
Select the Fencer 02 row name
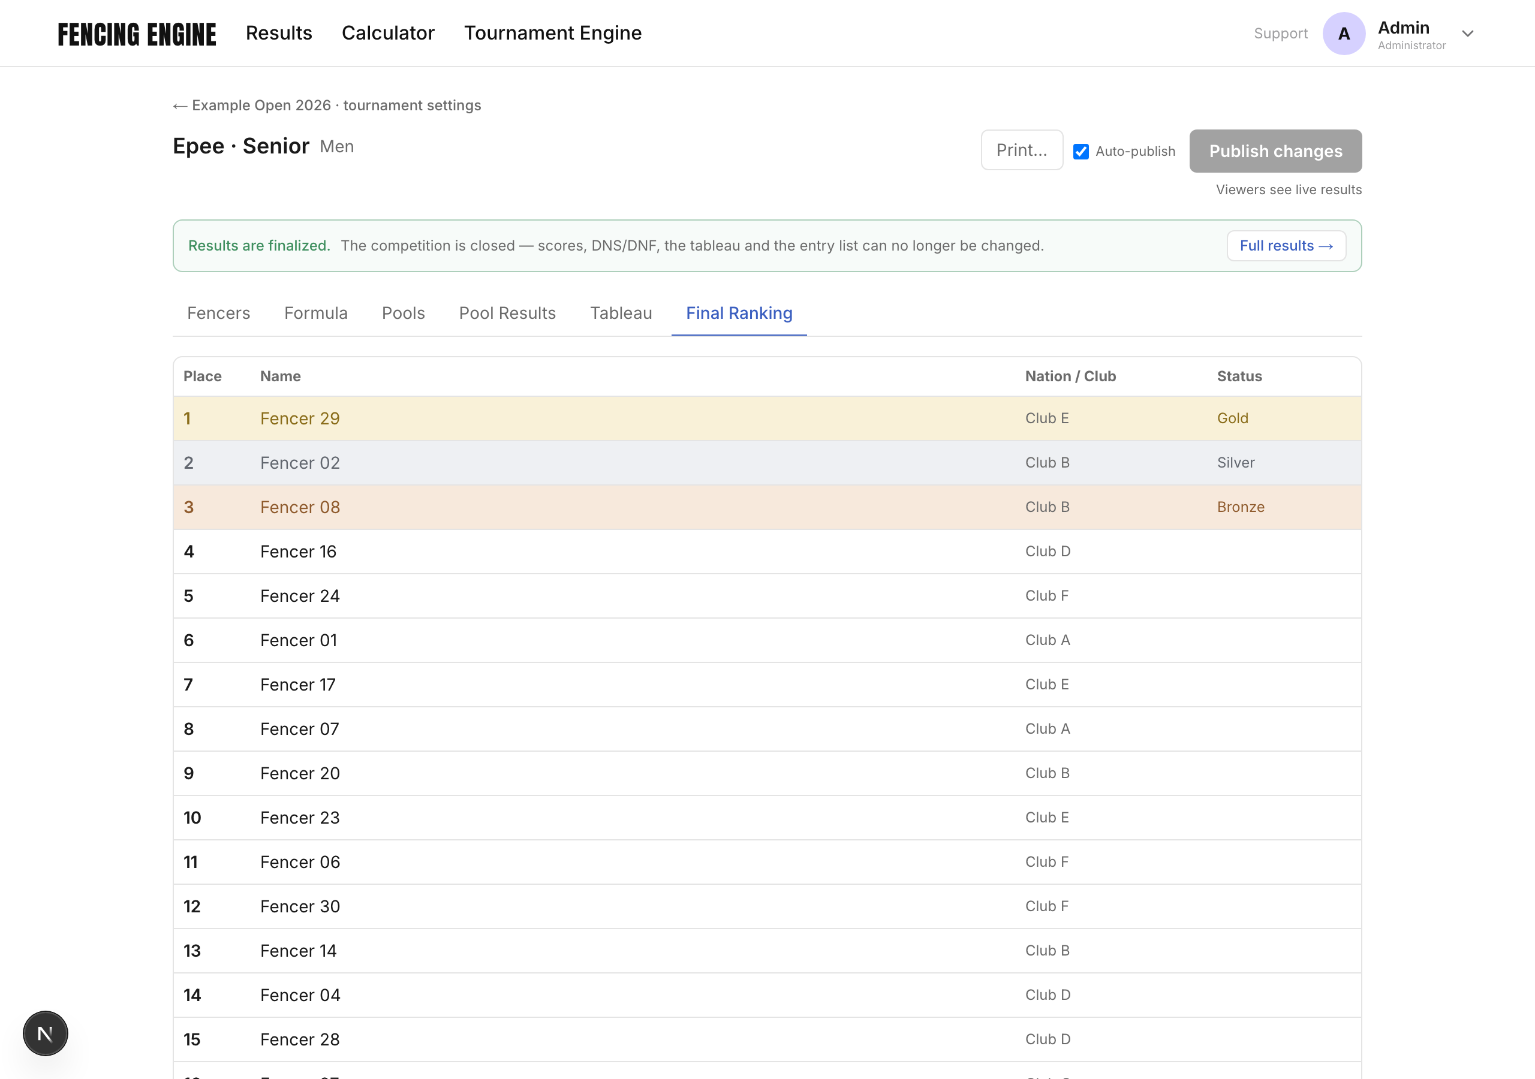[x=300, y=463]
